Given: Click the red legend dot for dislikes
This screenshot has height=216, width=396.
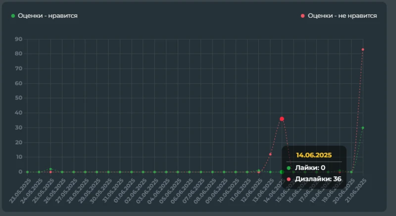Looking at the screenshot, I should [302, 16].
